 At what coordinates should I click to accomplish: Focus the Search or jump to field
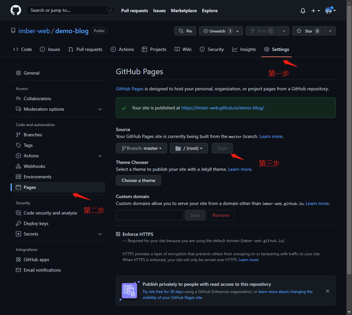(71, 10)
